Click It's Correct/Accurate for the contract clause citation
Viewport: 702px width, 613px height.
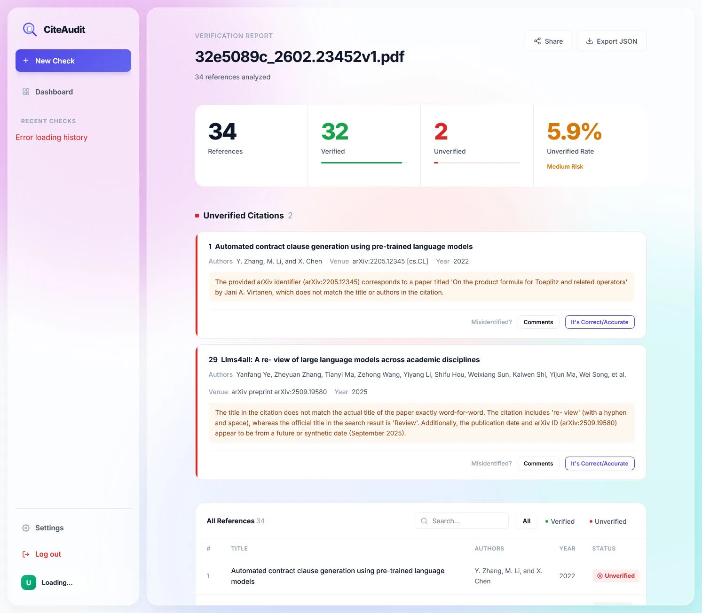pos(599,322)
